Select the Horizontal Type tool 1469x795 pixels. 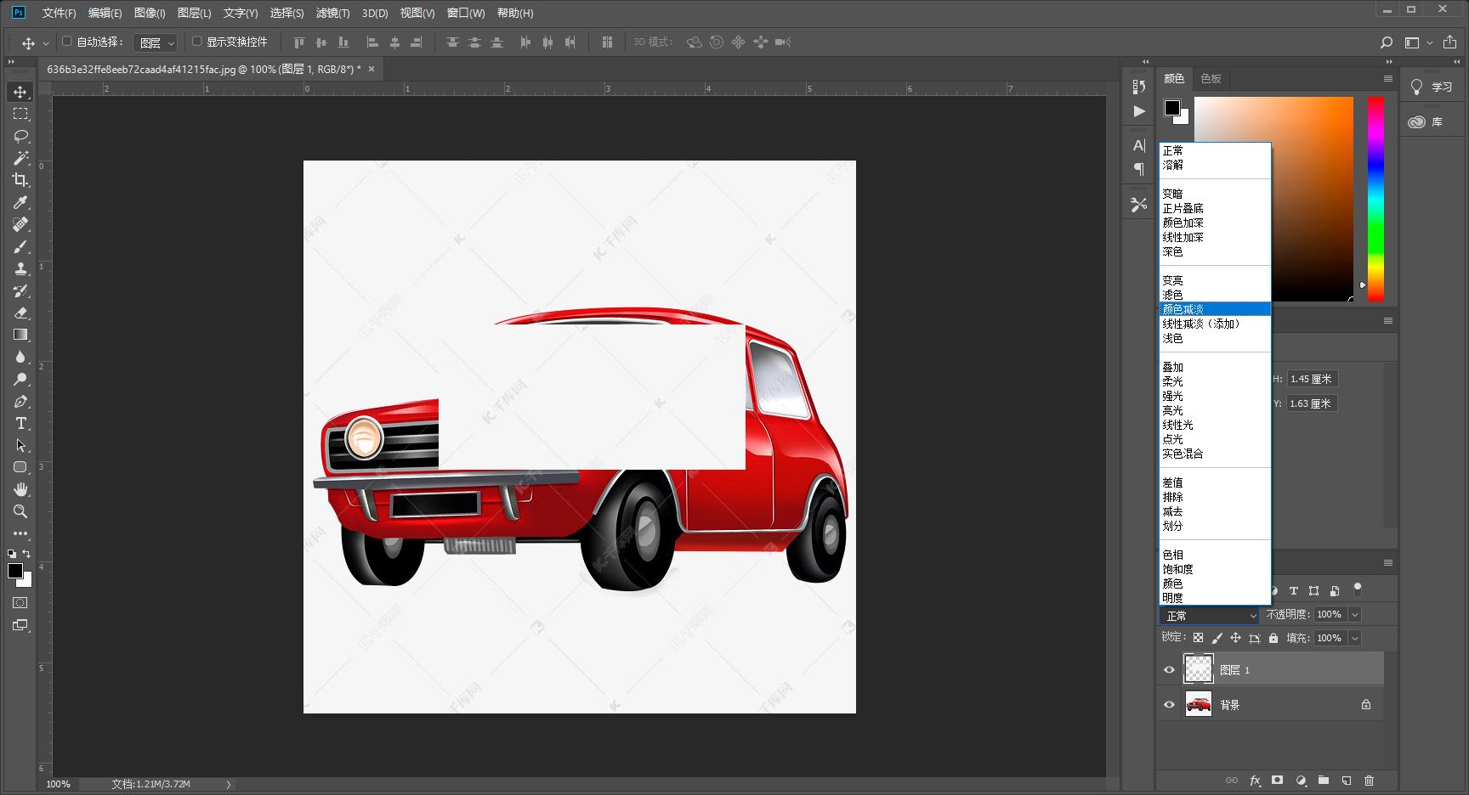click(20, 423)
